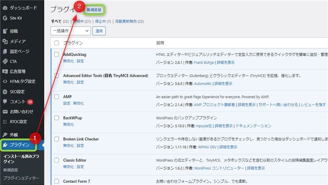Check the BackWPup plugin checkbox

coord(57,118)
